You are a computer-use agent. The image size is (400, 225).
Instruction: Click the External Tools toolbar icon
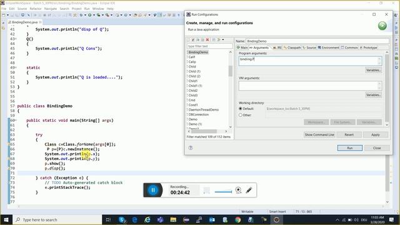point(107,15)
